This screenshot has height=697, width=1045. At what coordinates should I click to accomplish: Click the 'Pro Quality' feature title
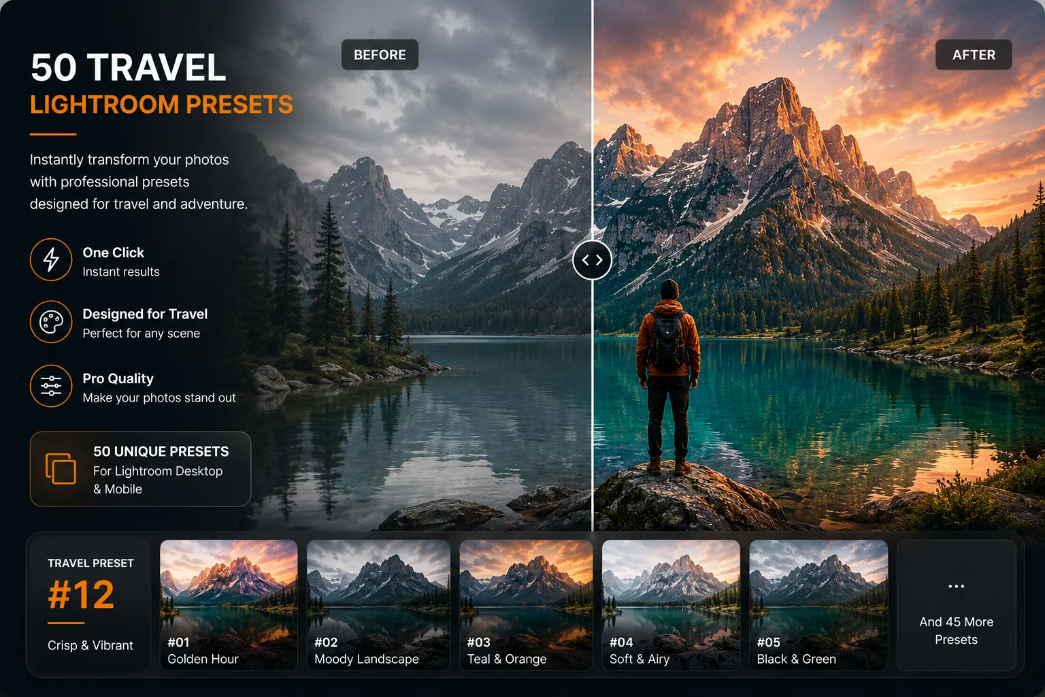click(x=118, y=378)
